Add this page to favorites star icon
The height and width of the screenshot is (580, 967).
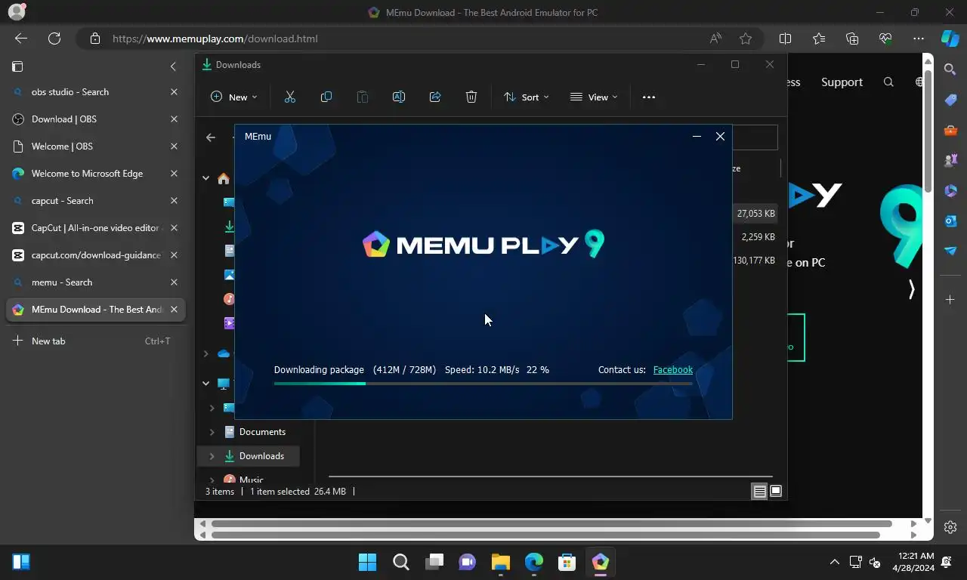[746, 39]
